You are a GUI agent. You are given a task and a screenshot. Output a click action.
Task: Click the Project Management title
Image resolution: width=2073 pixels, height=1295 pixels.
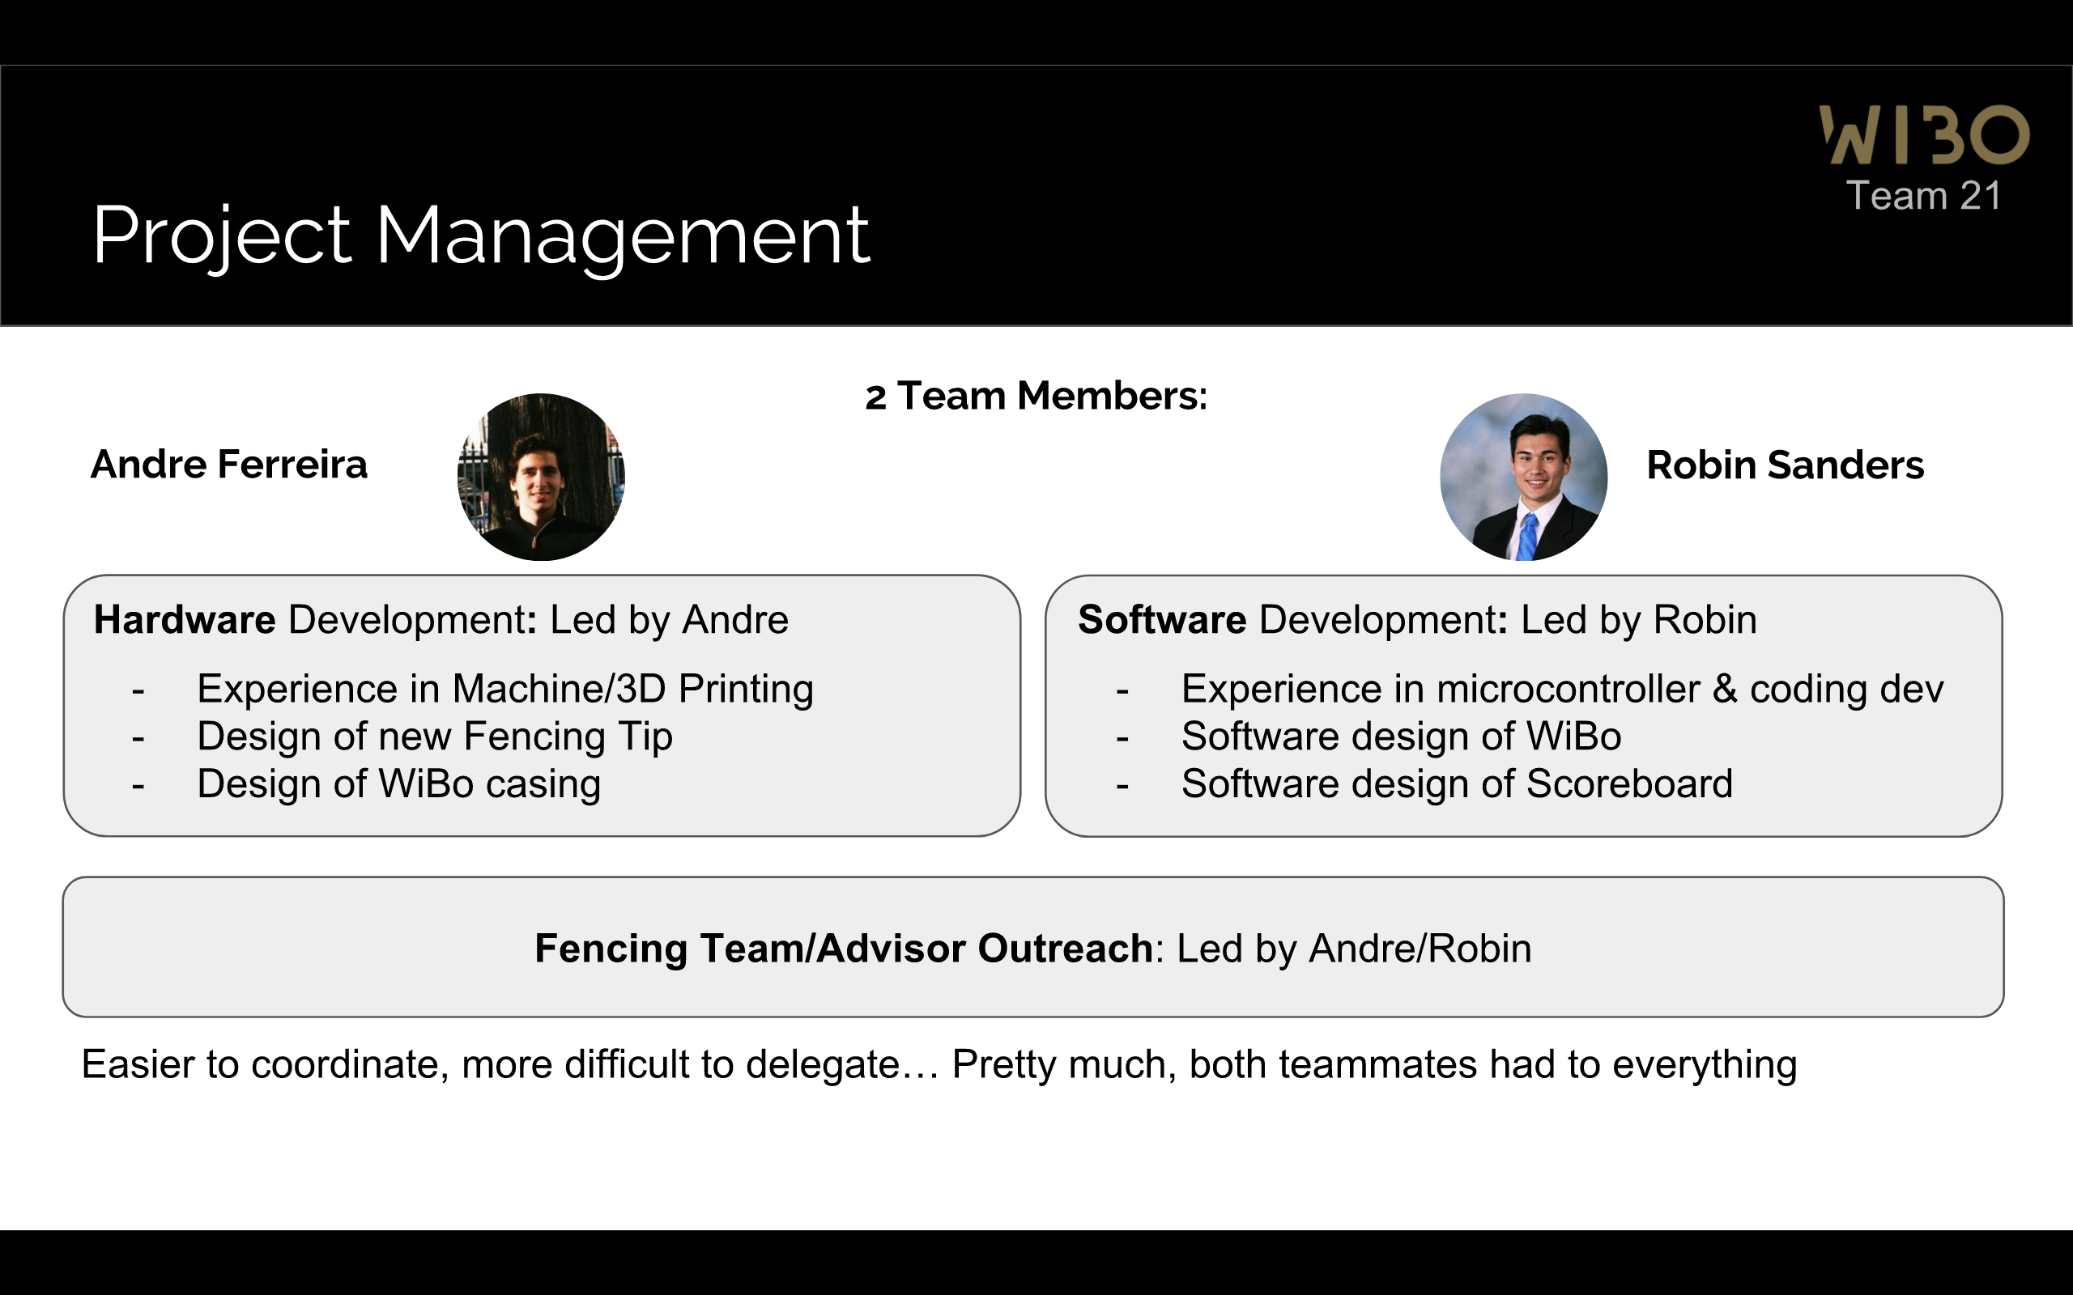pyautogui.click(x=480, y=235)
